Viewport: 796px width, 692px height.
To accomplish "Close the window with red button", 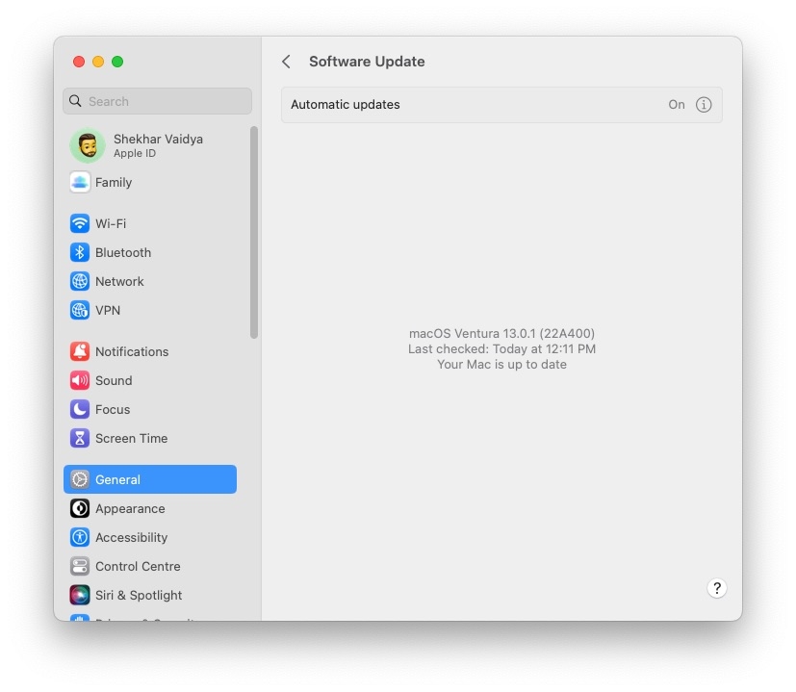I will point(79,62).
